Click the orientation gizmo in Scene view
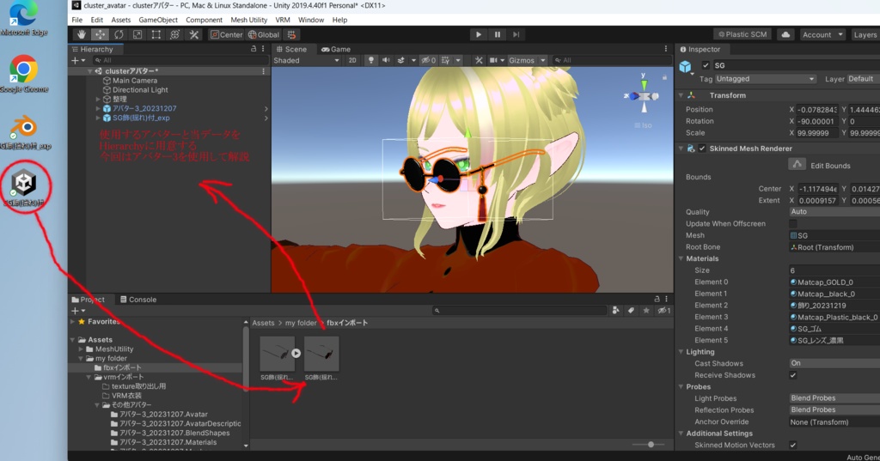This screenshot has height=461, width=880. (x=644, y=95)
